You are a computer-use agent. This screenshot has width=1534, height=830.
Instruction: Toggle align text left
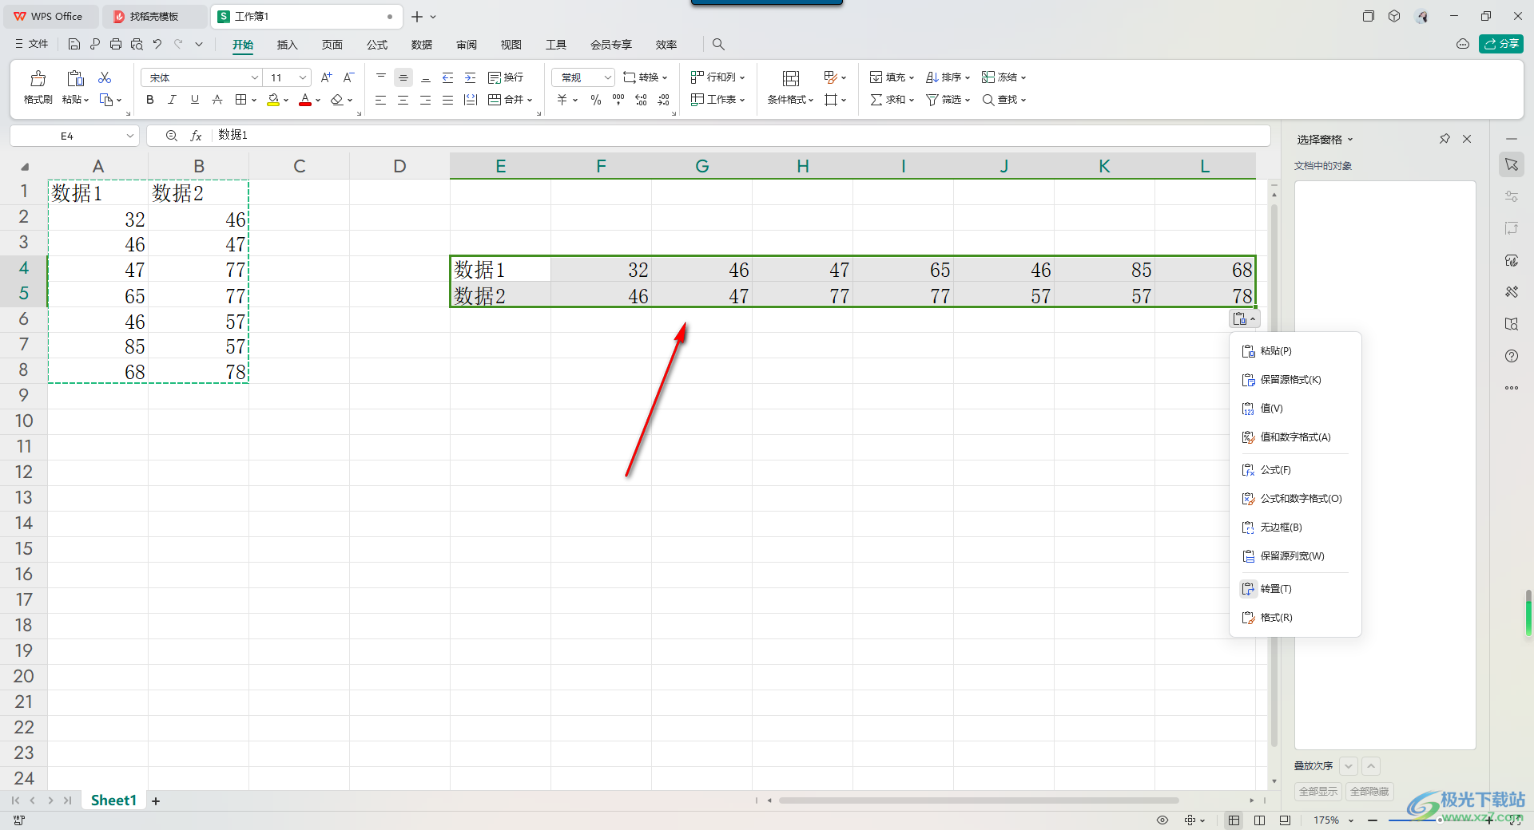point(381,100)
